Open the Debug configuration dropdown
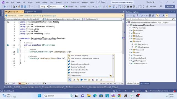The height and width of the screenshot is (99, 177). click(44, 7)
